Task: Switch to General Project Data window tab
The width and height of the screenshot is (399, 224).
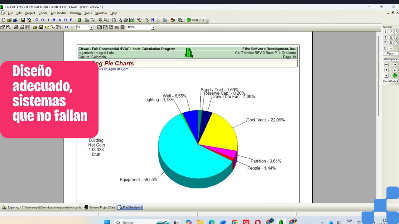Action: 100,207
